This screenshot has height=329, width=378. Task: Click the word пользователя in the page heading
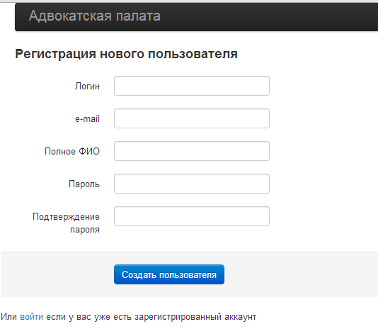coord(193,54)
